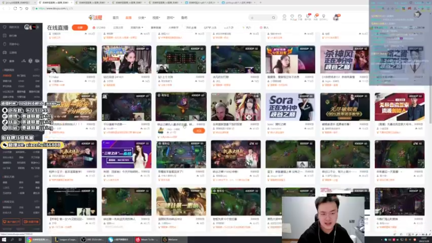
Task: Open 鱼吧 in top navigation
Action: (184, 18)
